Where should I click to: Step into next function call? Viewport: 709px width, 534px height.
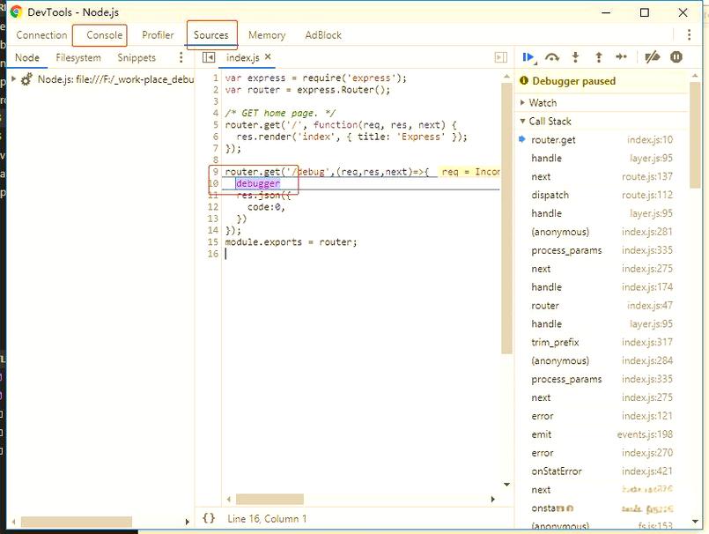point(575,57)
